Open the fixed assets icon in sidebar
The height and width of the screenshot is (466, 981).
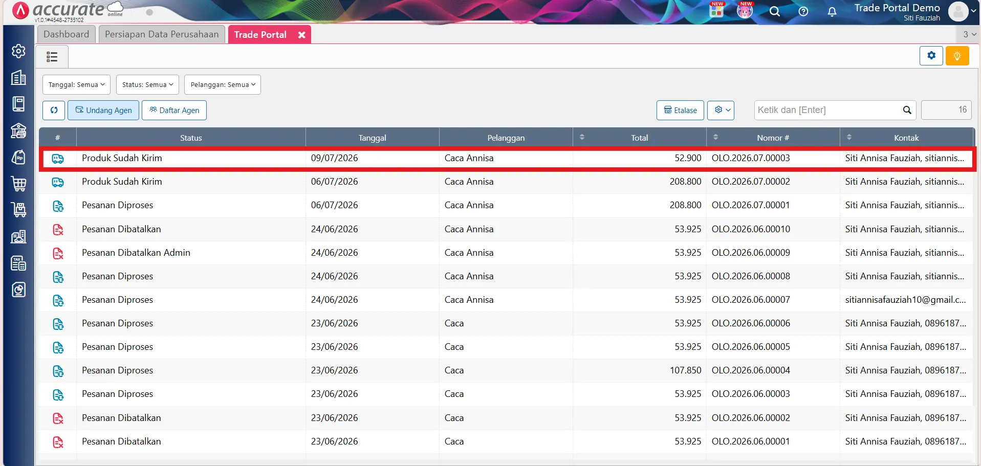18,237
